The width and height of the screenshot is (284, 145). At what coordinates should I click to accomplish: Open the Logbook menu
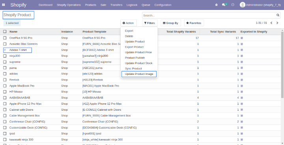(132, 5)
